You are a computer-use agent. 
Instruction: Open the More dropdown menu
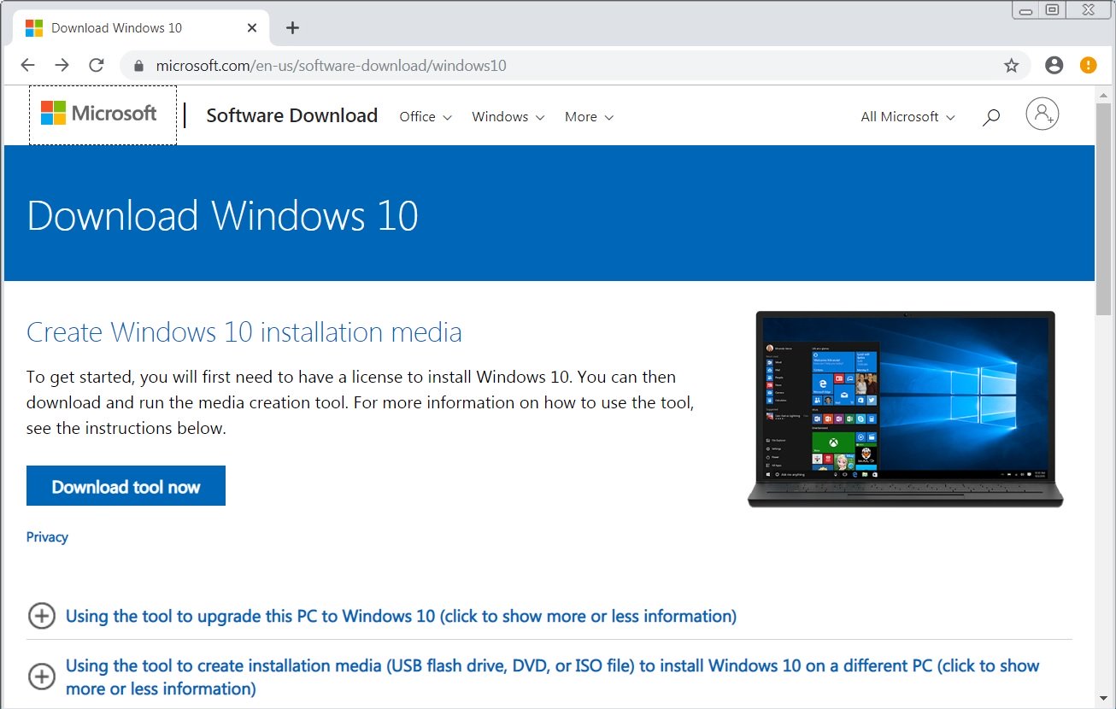590,117
